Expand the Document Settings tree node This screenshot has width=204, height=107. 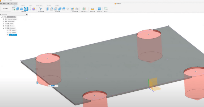[x=3, y=19]
